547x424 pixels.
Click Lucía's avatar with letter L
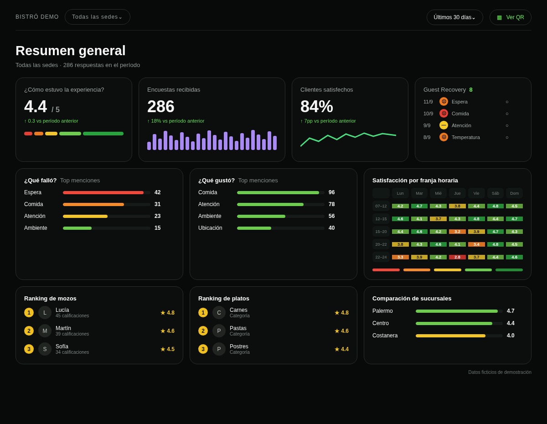(45, 313)
